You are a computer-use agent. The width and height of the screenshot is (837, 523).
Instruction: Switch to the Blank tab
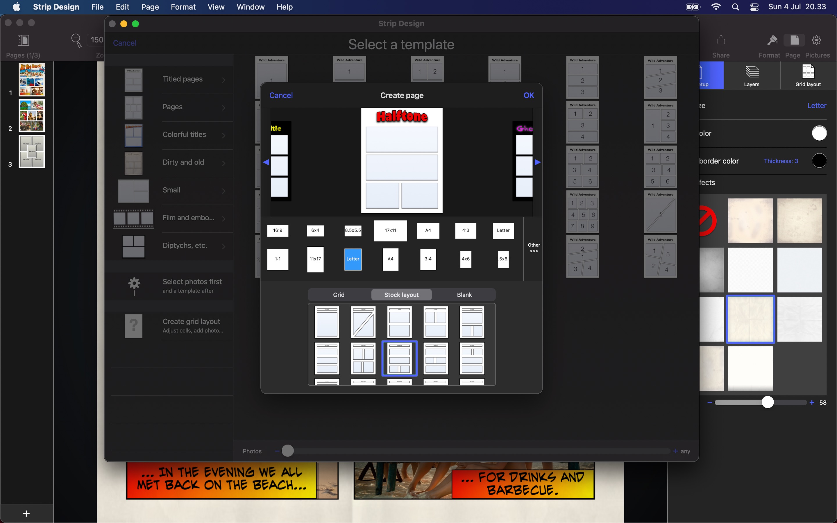click(x=464, y=295)
